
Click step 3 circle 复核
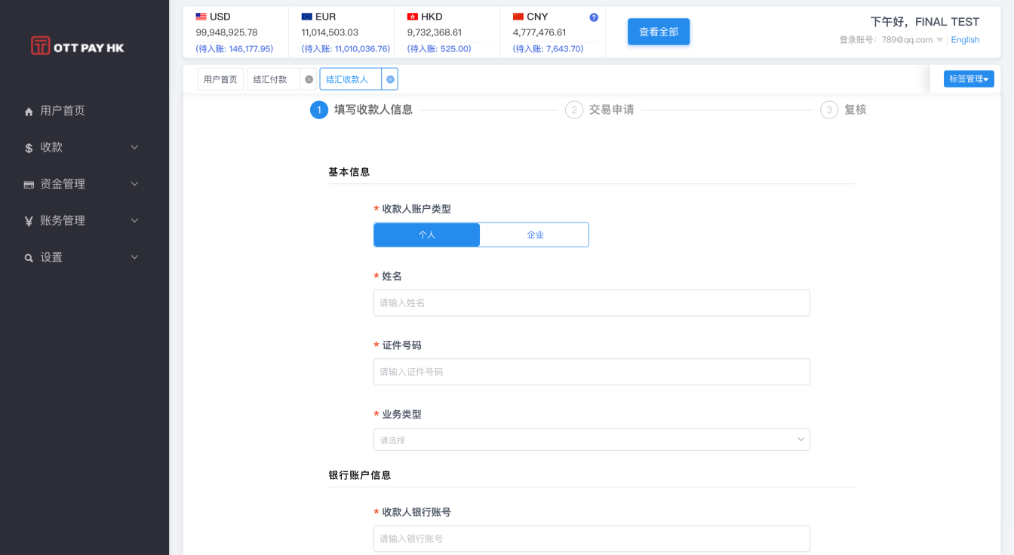(829, 110)
